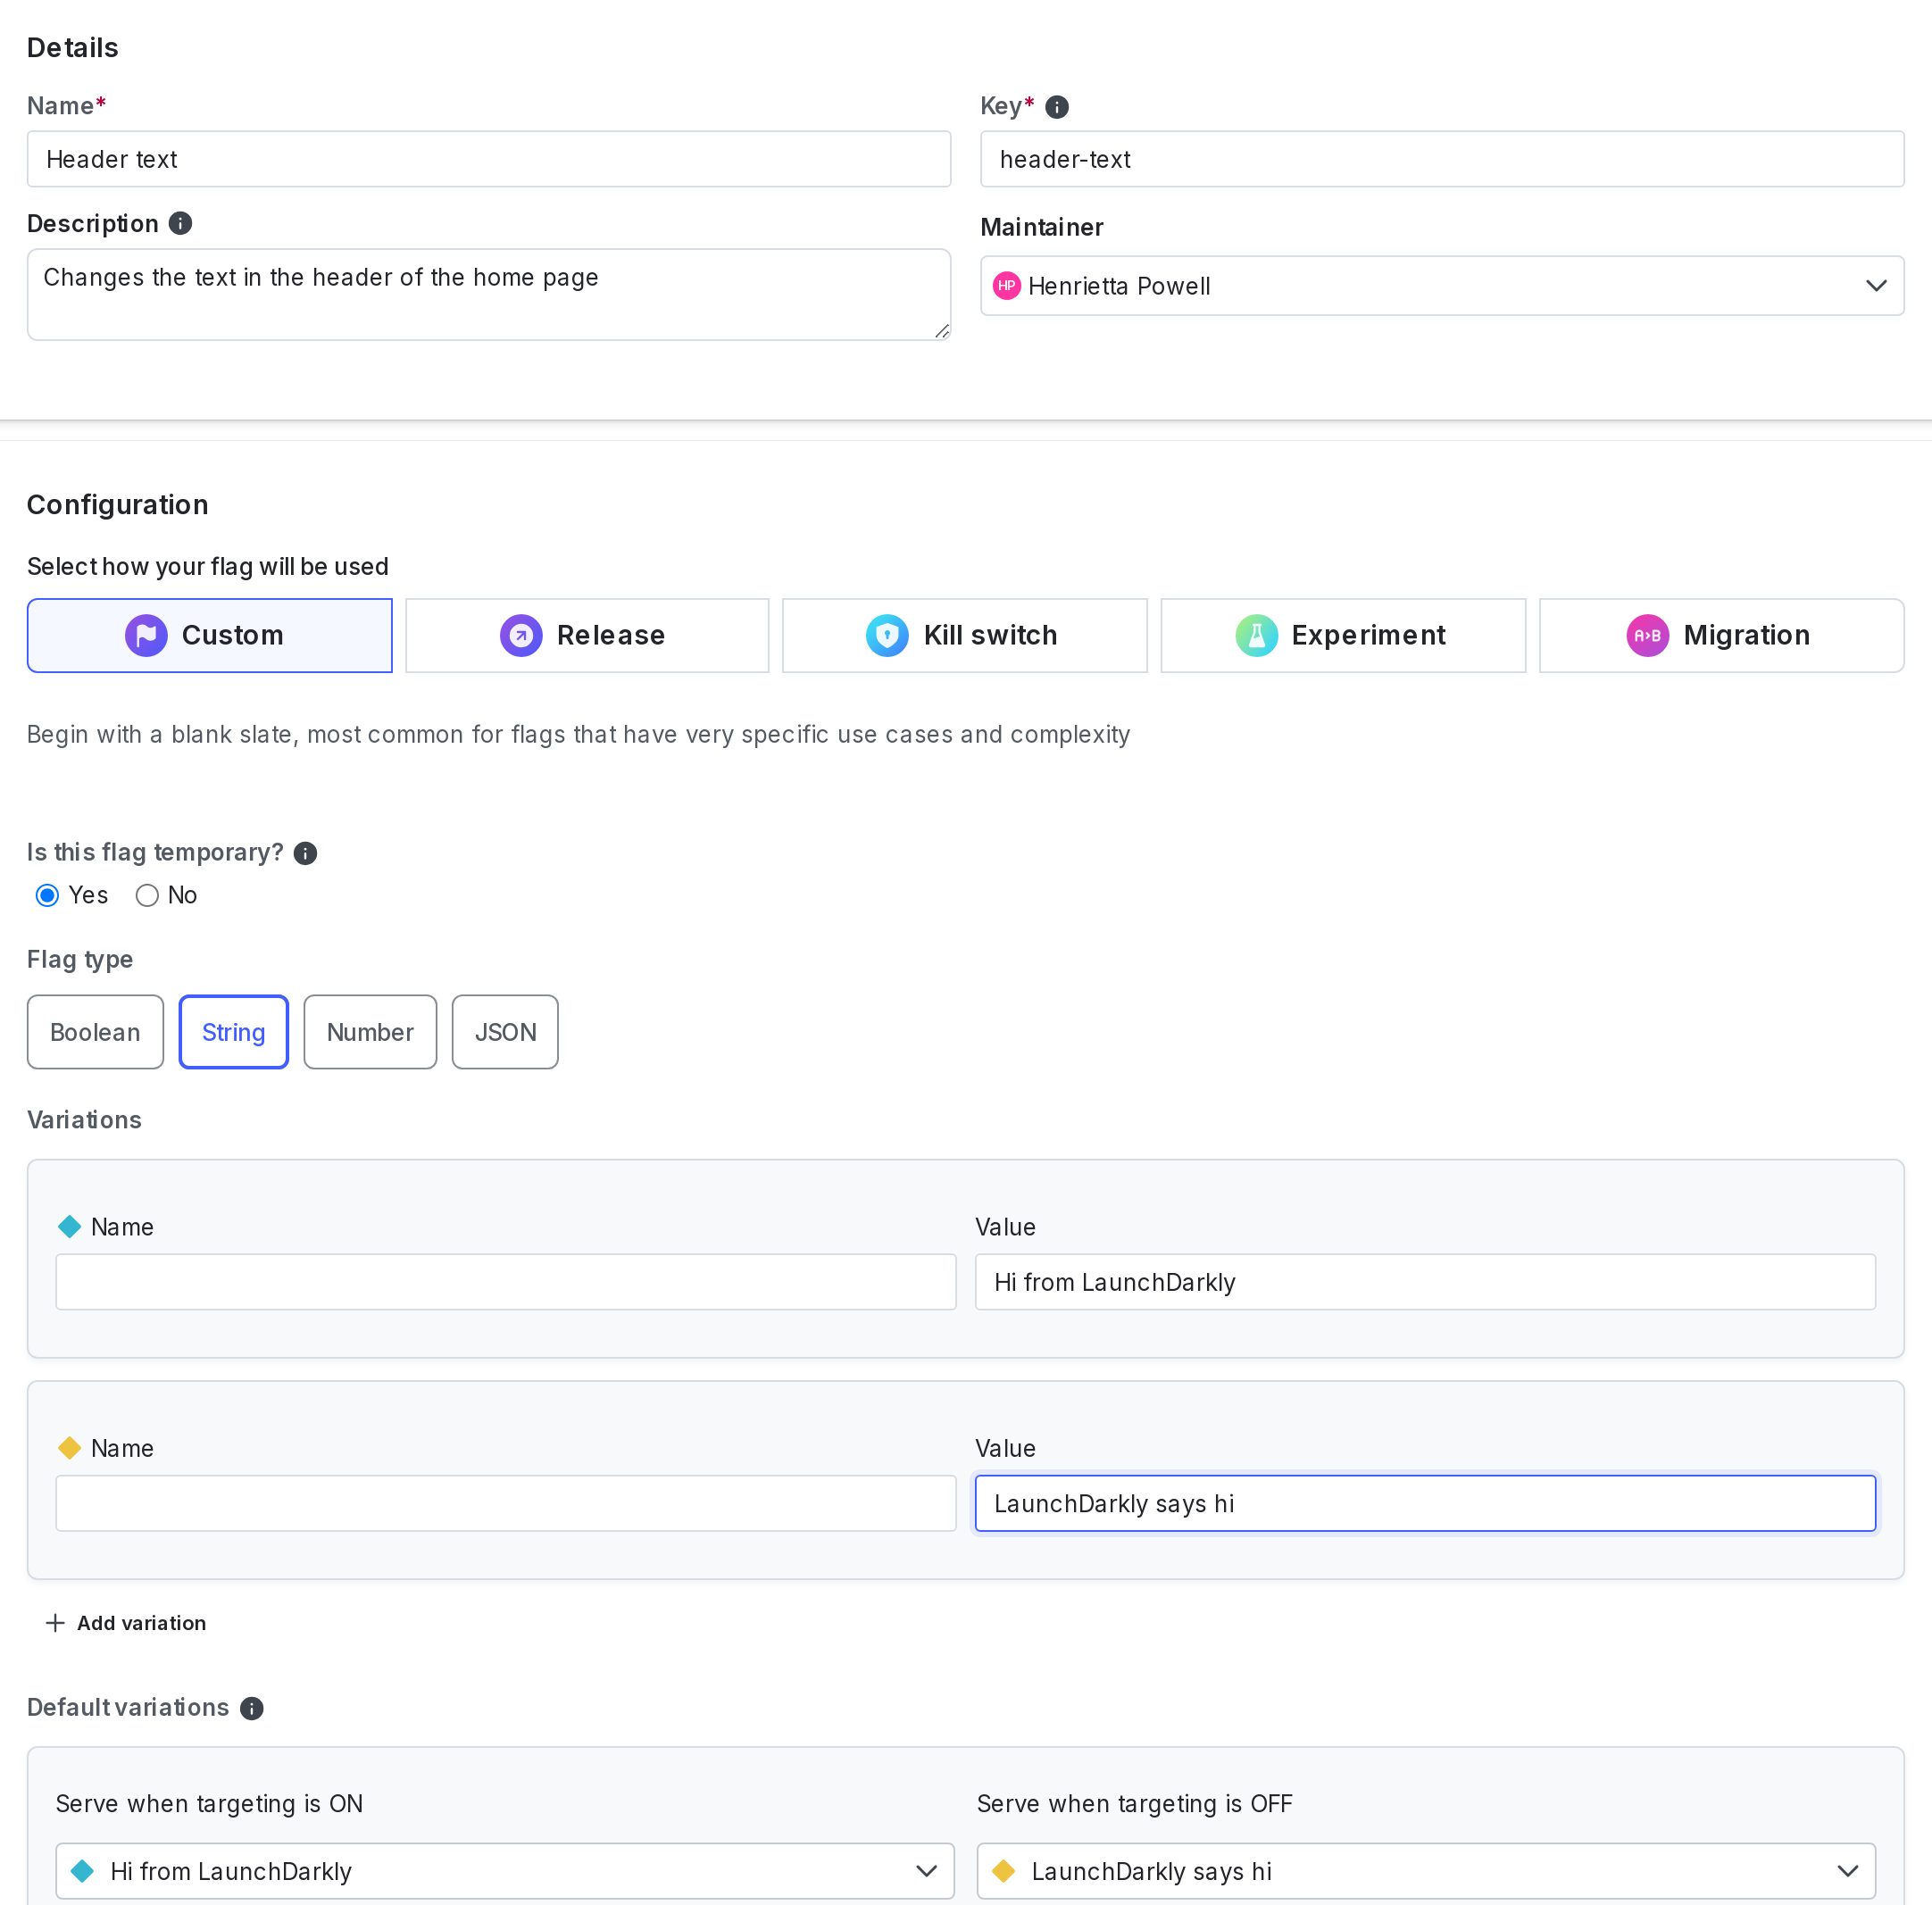This screenshot has width=1932, height=1905.
Task: Click the yellow diamond in the second variation
Action: click(70, 1448)
